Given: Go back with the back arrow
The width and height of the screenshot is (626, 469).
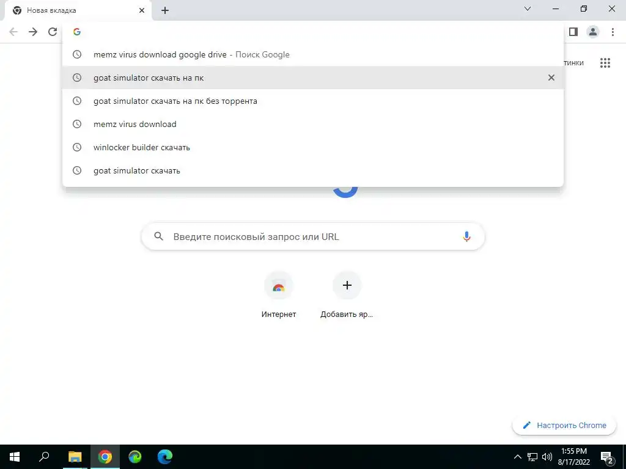Looking at the screenshot, I should [13, 32].
